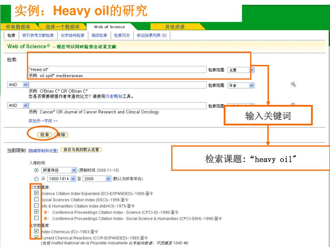The image size is (330, 247).
Task: Click the text "(更新时间 2008-11-15)"
Action: pyautogui.click(x=99, y=170)
